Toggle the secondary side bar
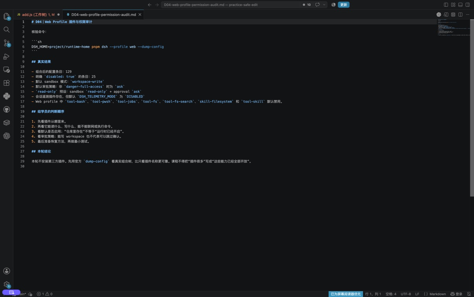This screenshot has height=297, width=474. coord(468,5)
